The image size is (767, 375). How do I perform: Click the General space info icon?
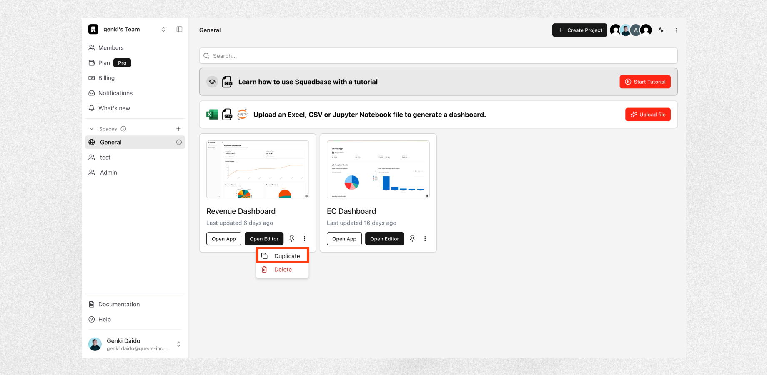(179, 142)
